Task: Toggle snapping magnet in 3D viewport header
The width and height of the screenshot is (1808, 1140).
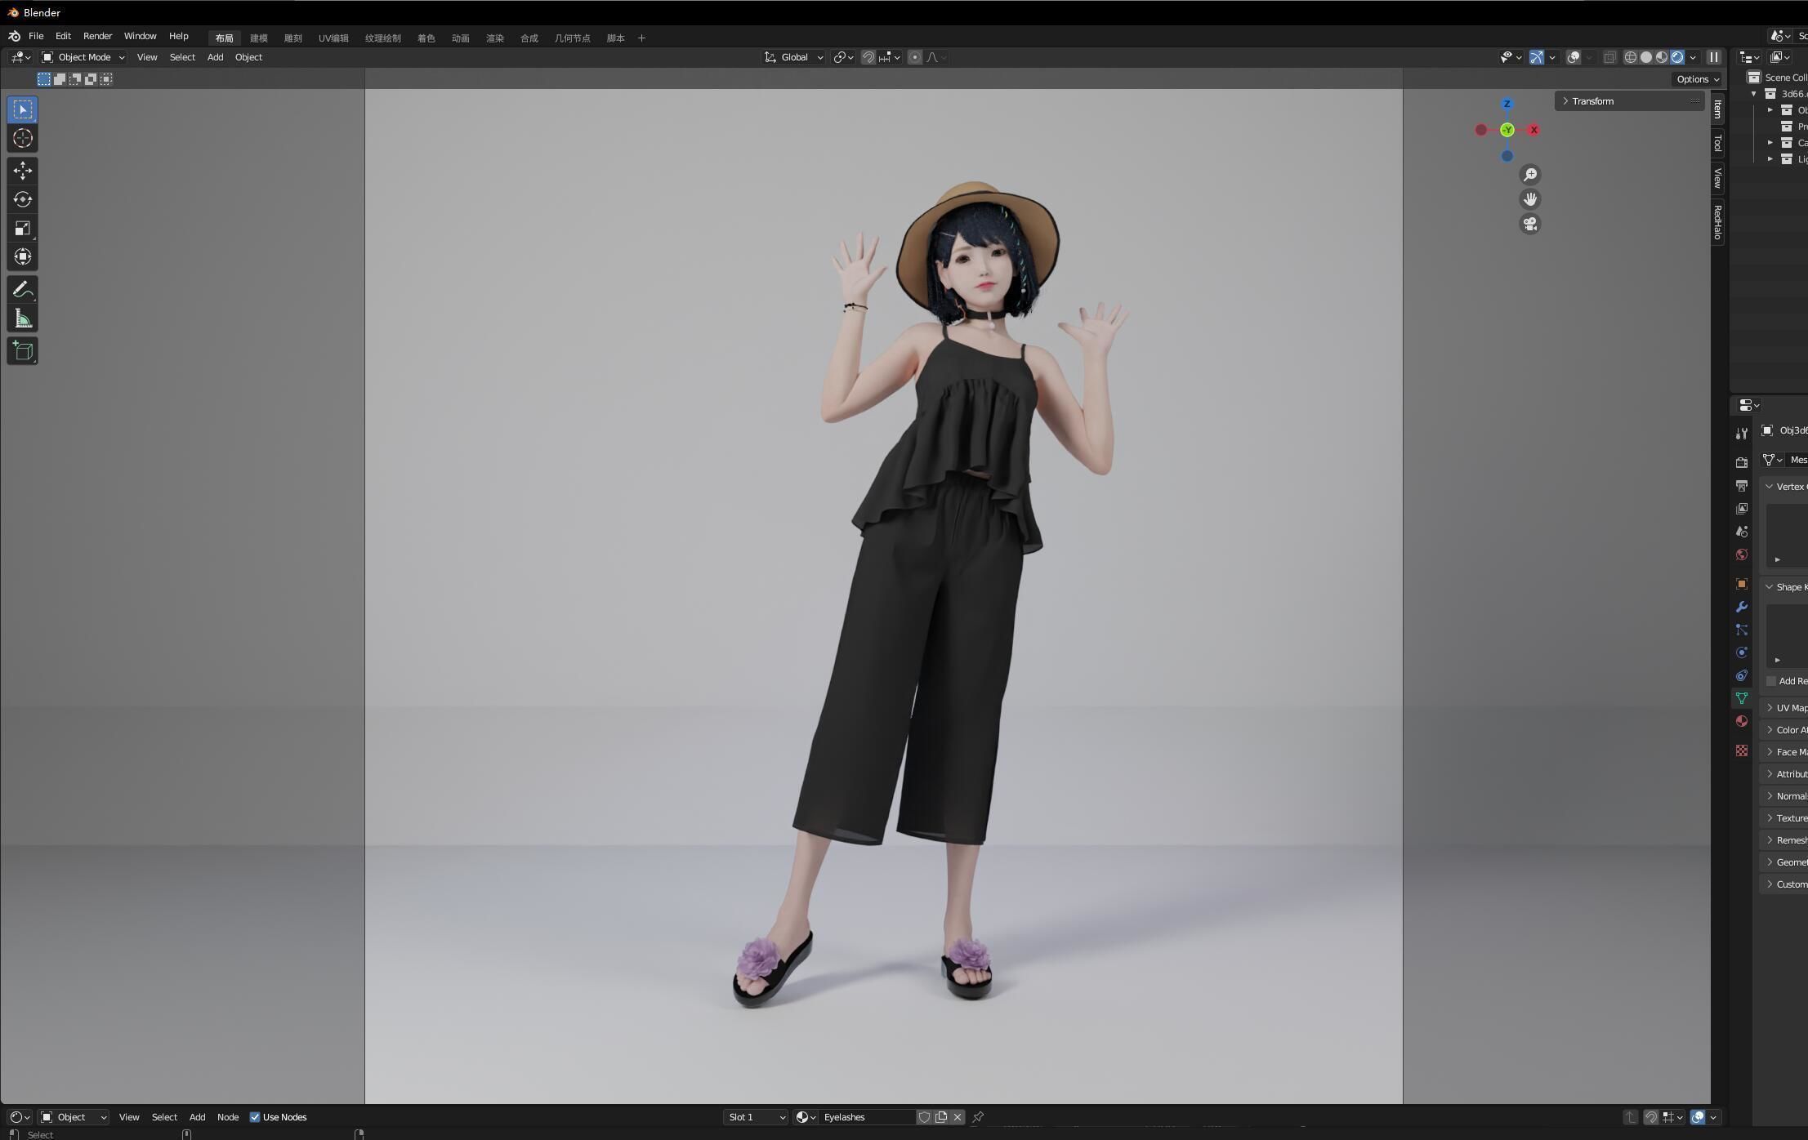Action: pos(868,57)
